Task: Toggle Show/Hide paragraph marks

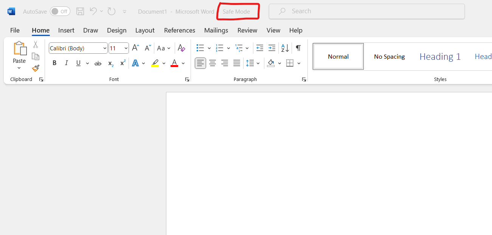Action: point(298,48)
